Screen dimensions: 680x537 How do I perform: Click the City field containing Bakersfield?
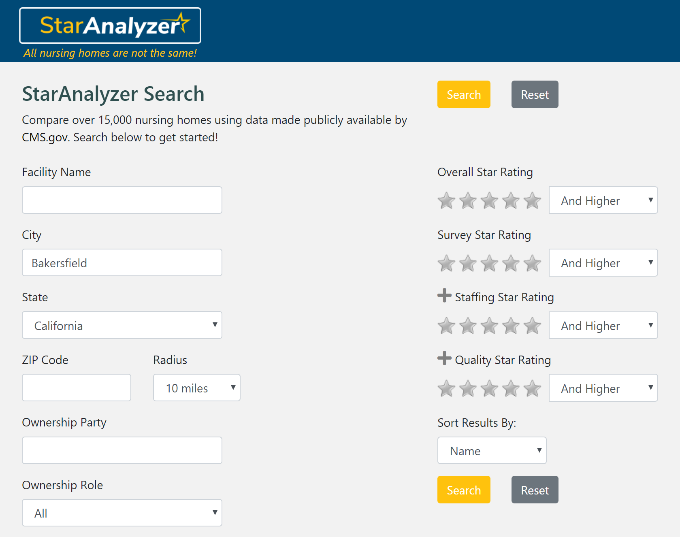(x=122, y=262)
